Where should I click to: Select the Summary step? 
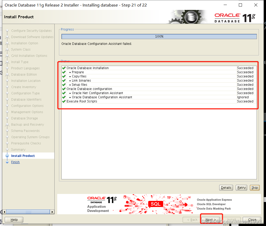point(18,149)
